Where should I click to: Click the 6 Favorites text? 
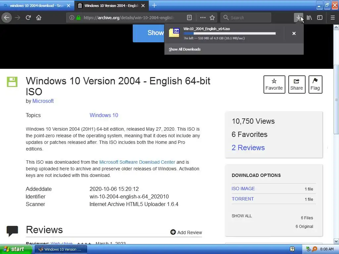(250, 134)
